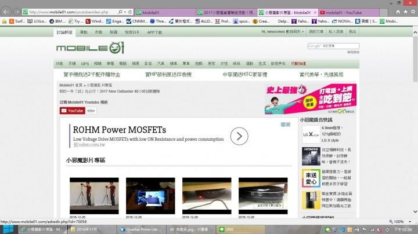418x234 pixels.
Task: Switch to Quartus Prime Lite taskbar item
Action: 141,229
